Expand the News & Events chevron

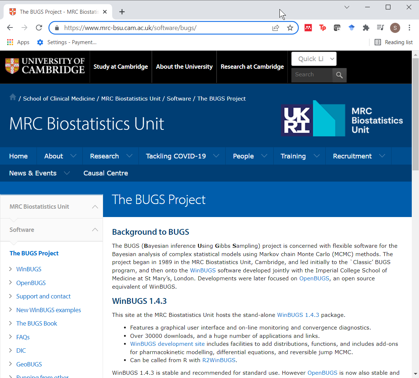pos(67,173)
